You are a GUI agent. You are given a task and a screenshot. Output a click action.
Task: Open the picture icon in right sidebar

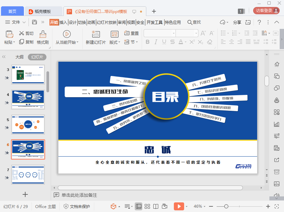click(277, 184)
